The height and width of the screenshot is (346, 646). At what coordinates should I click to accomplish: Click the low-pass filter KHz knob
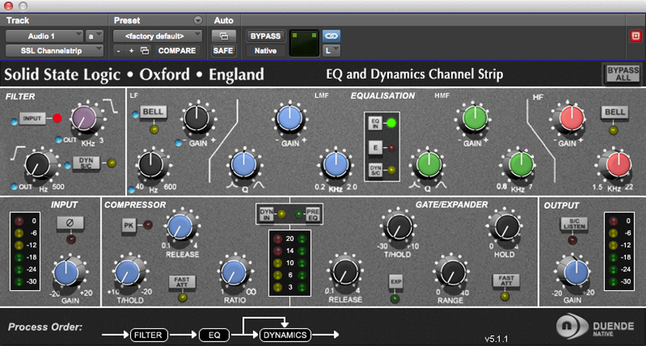[84, 118]
